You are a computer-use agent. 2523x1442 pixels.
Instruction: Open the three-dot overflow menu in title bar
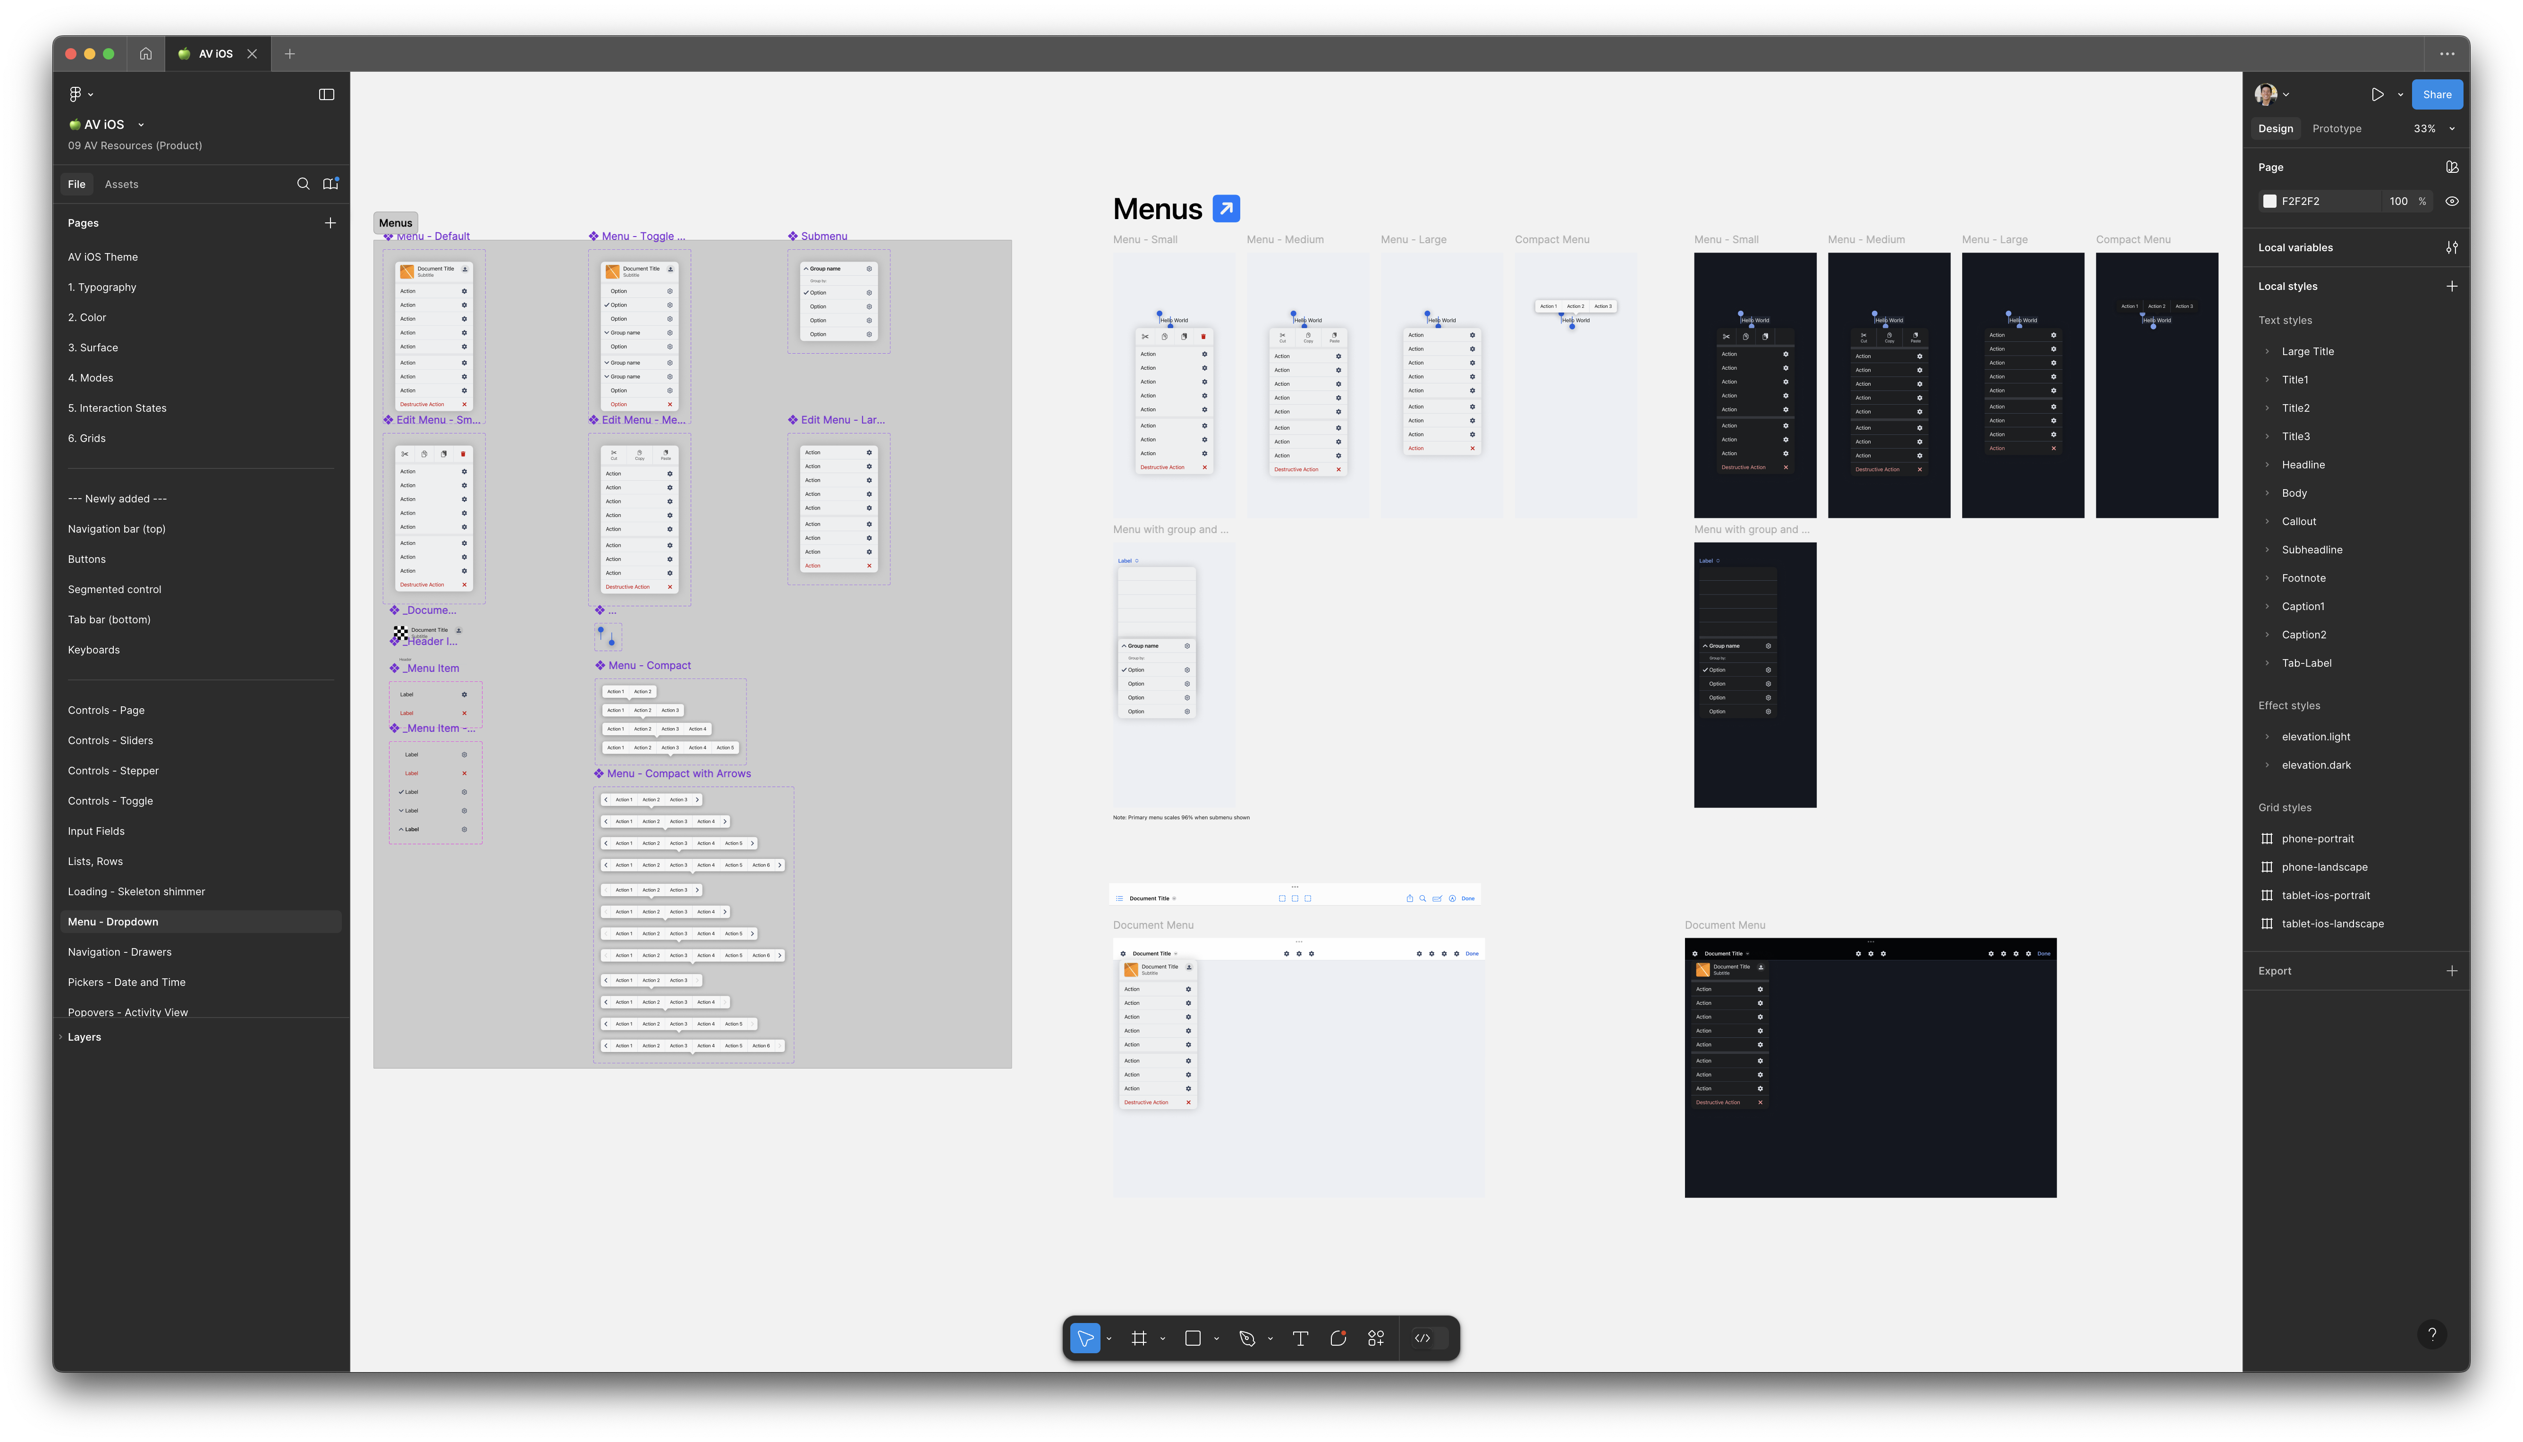coord(2447,53)
